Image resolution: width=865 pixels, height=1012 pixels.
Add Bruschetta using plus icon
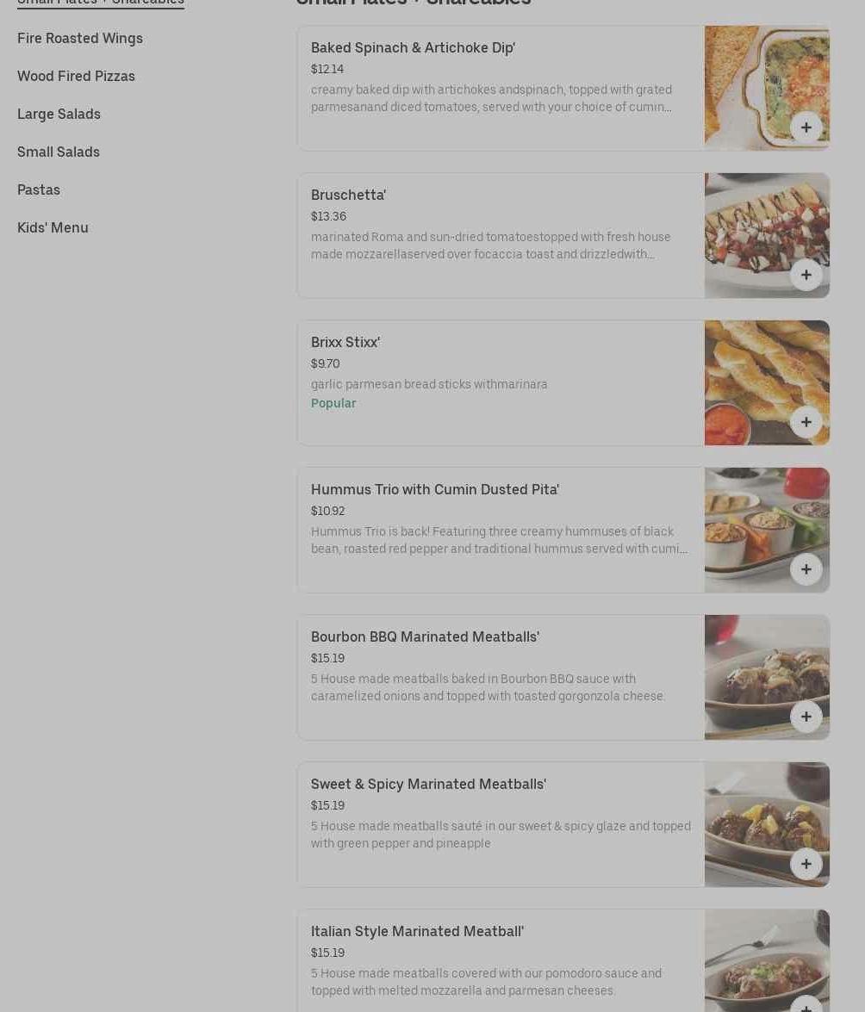click(806, 275)
